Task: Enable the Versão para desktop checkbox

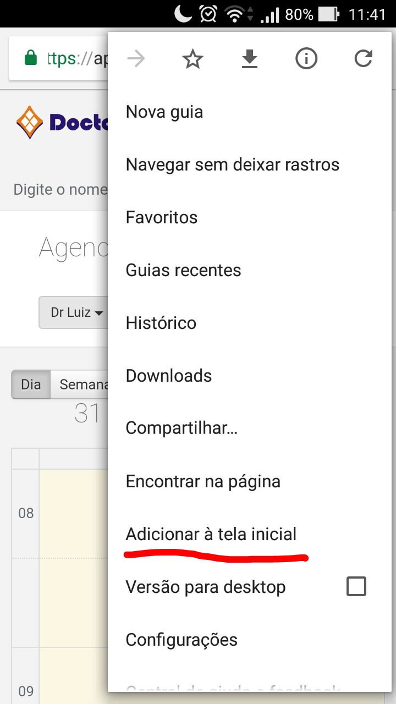Action: [356, 587]
